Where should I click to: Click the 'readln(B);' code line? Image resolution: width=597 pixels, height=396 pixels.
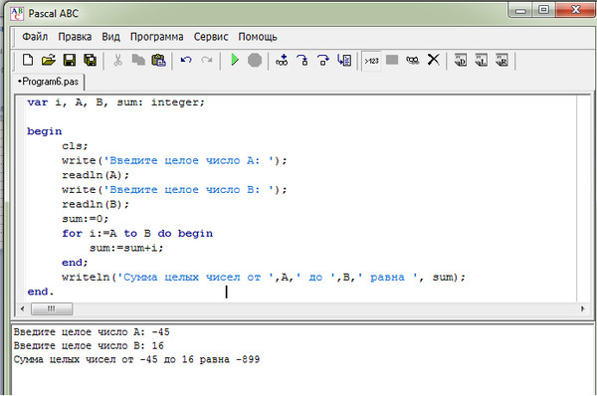point(96,205)
